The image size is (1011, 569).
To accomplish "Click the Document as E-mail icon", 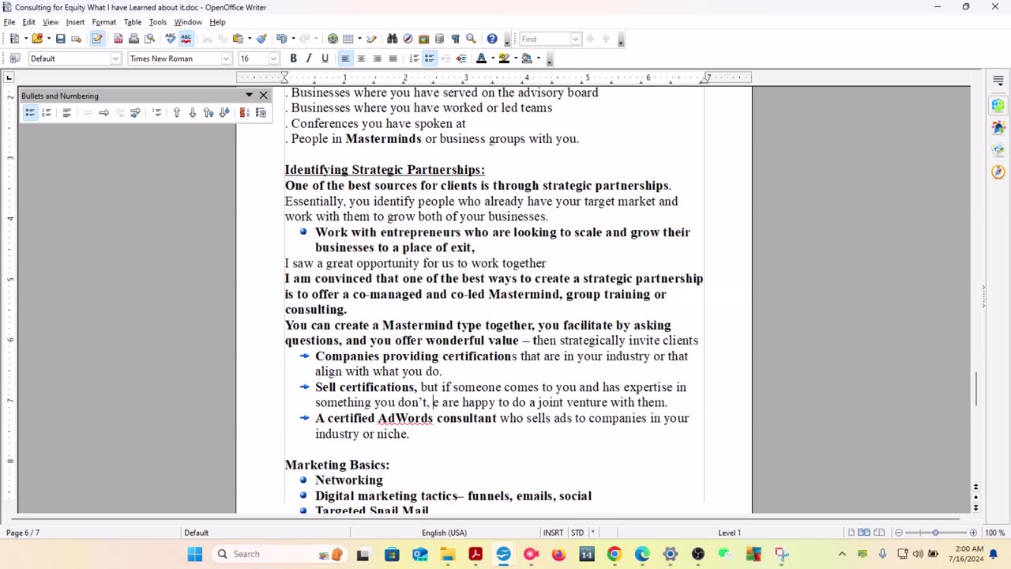I will (x=76, y=38).
